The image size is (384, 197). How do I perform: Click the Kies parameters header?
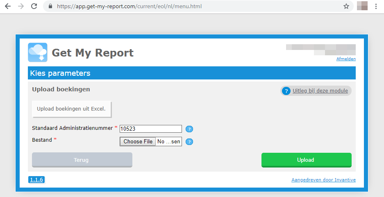click(192, 73)
